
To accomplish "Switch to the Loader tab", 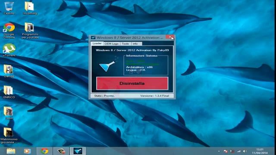I will pyautogui.click(x=97, y=43).
